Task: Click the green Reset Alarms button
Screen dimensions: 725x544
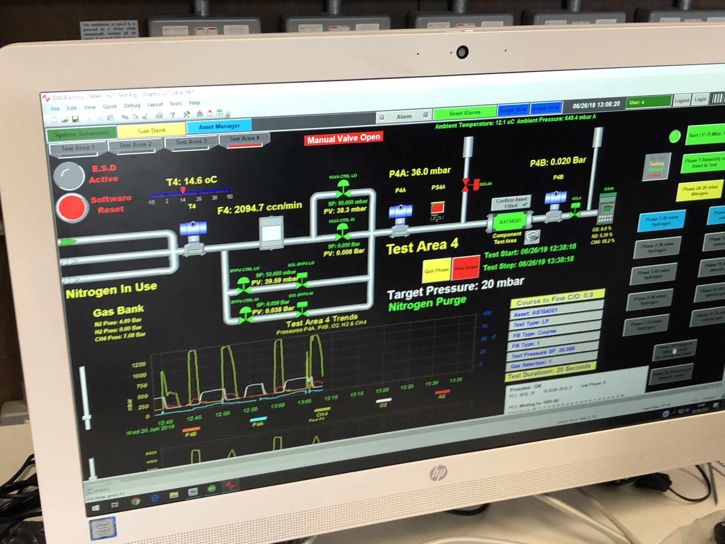Action: 464,113
